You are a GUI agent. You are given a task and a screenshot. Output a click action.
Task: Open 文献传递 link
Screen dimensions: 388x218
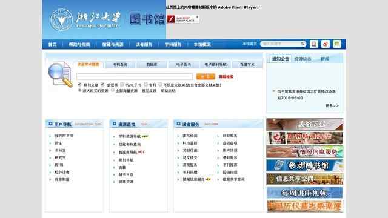[x=190, y=151]
